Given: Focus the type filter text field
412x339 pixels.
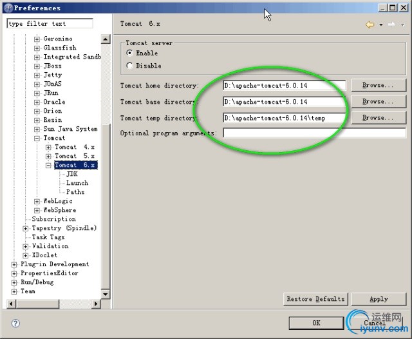Looking at the screenshot, I should [x=50, y=23].
